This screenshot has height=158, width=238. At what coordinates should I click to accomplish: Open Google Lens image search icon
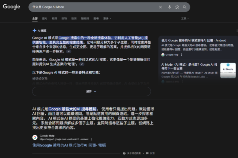(177, 7)
